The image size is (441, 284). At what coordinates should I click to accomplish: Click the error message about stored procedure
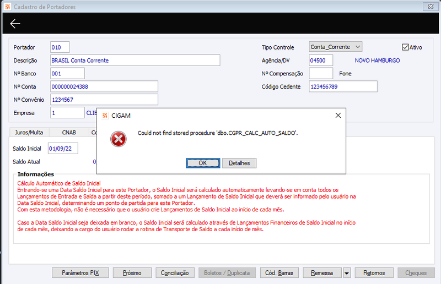pyautogui.click(x=218, y=133)
